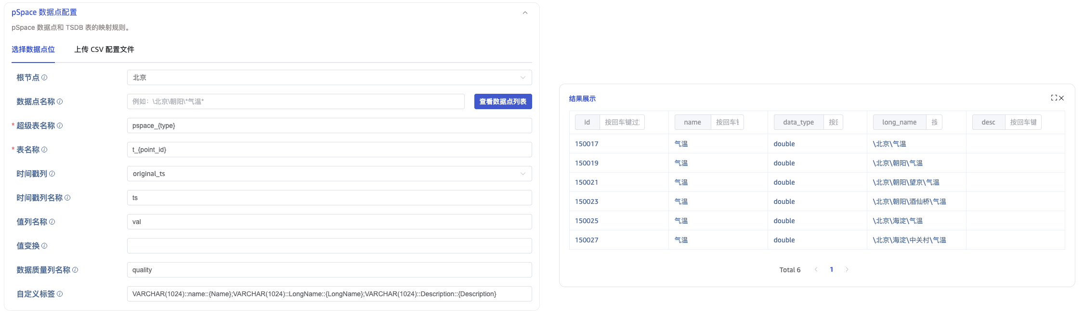Click the info icon next to 超级表名称
Image resolution: width=1084 pixels, height=315 pixels.
click(x=60, y=126)
